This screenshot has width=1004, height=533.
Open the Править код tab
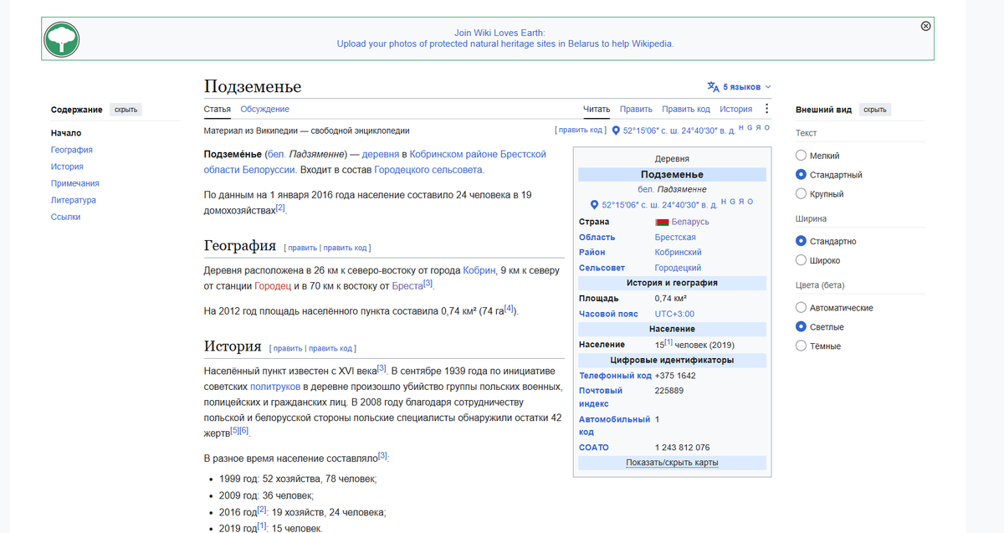point(685,109)
